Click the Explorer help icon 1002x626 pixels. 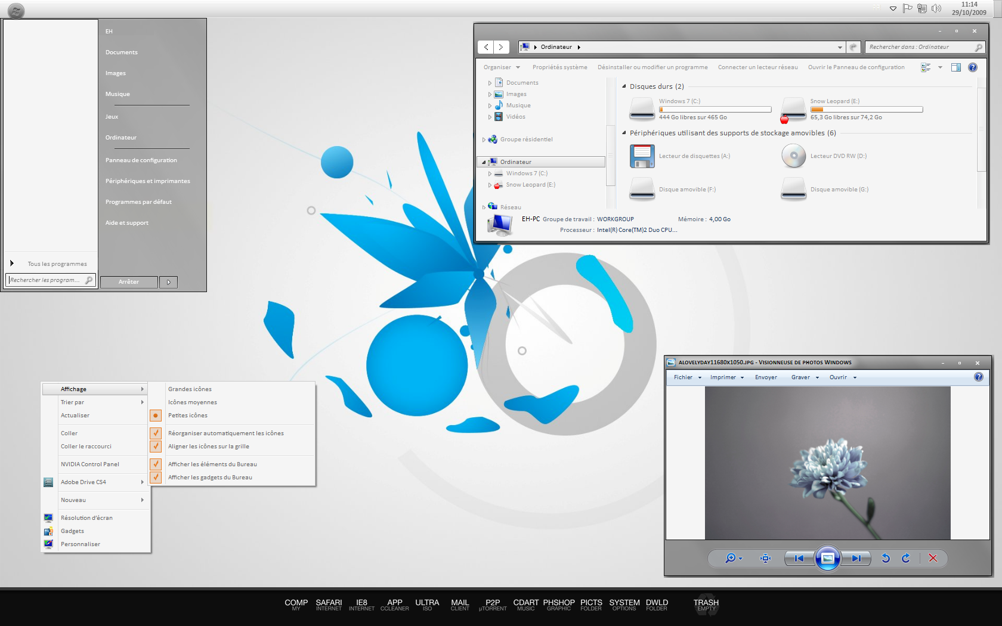click(973, 67)
